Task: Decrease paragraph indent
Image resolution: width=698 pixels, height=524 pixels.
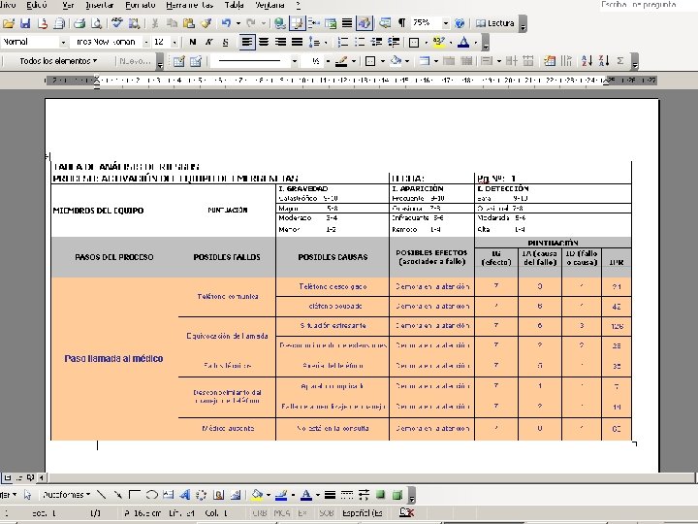Action: pyautogui.click(x=376, y=43)
